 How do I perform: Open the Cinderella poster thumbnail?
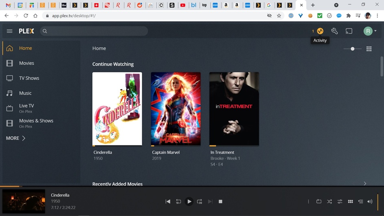tap(117, 109)
